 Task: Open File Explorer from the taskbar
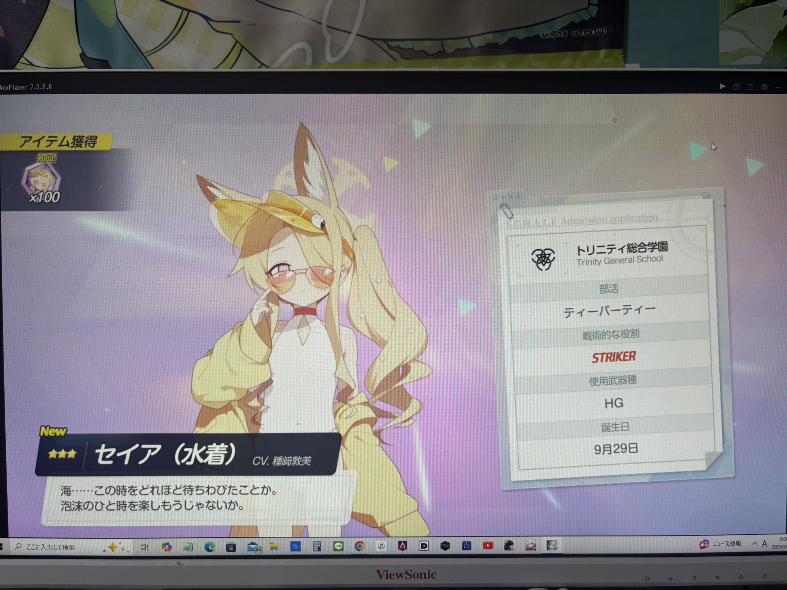point(274,547)
